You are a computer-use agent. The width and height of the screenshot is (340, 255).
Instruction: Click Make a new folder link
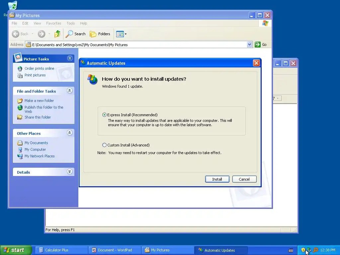[x=39, y=101]
